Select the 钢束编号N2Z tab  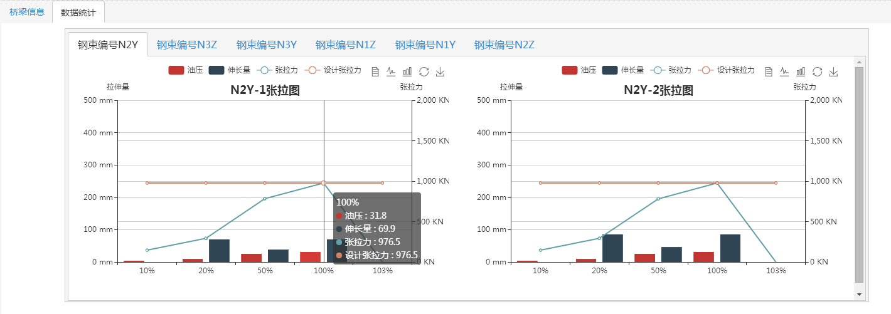504,44
